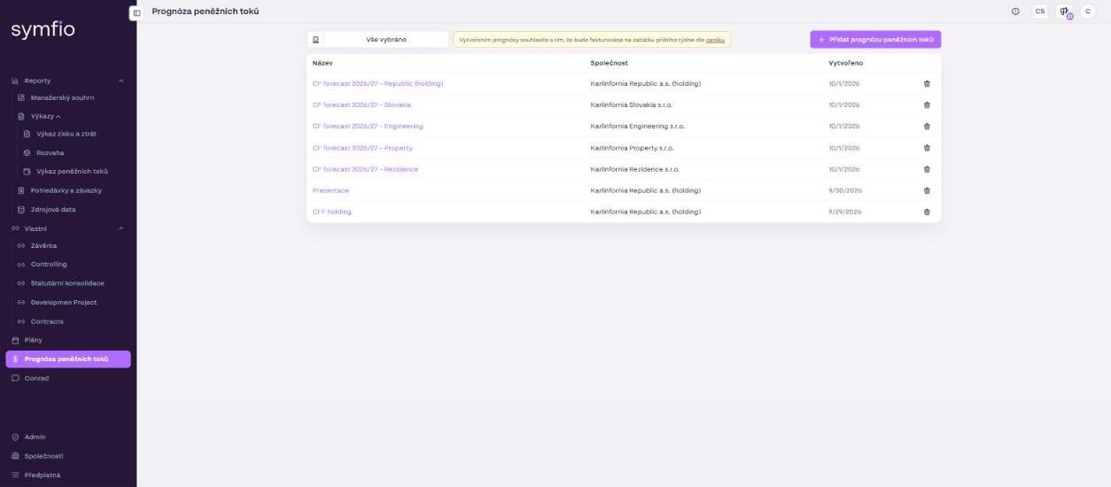Delete the Property forecast via trash icon
Screen dimensions: 1111x487
point(927,148)
